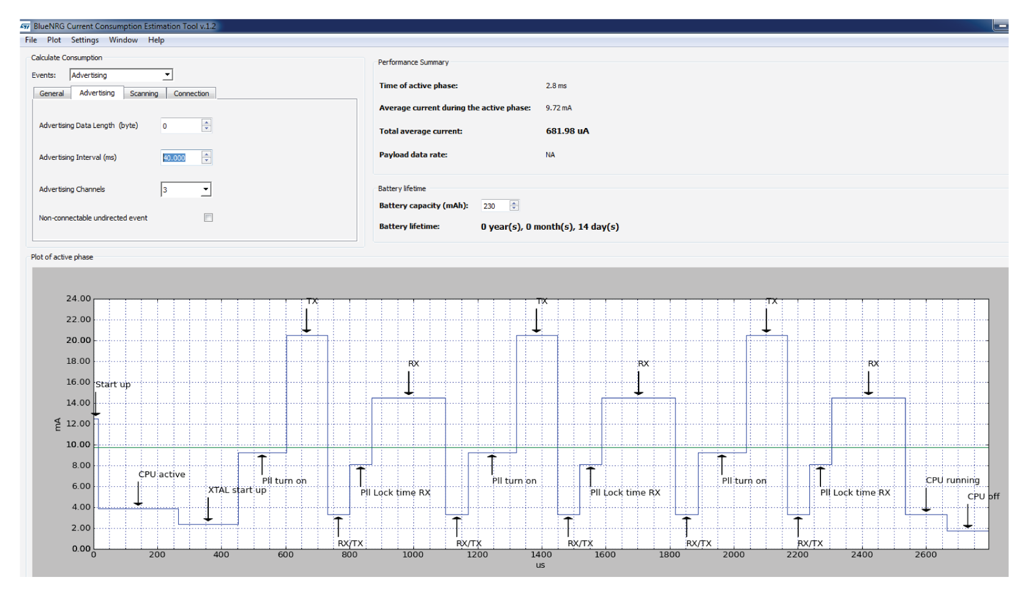Click the Advertising Interval value field

[x=181, y=157]
